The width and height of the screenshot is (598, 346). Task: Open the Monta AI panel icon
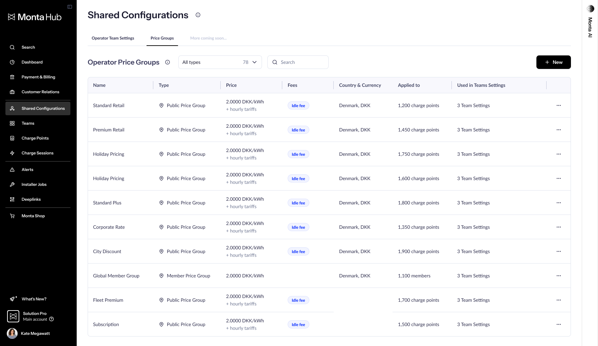590,9
